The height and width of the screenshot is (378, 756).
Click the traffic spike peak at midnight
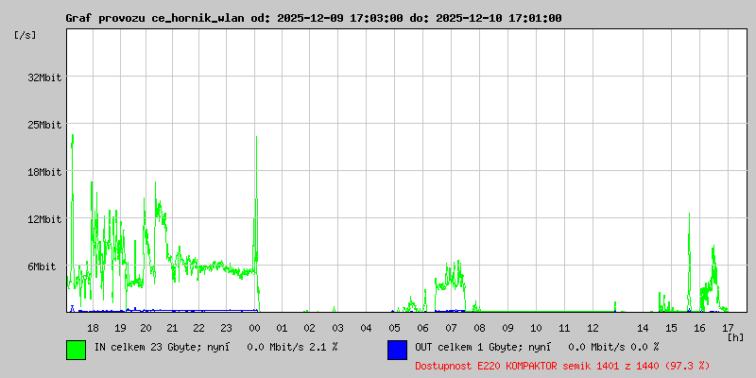(x=256, y=137)
